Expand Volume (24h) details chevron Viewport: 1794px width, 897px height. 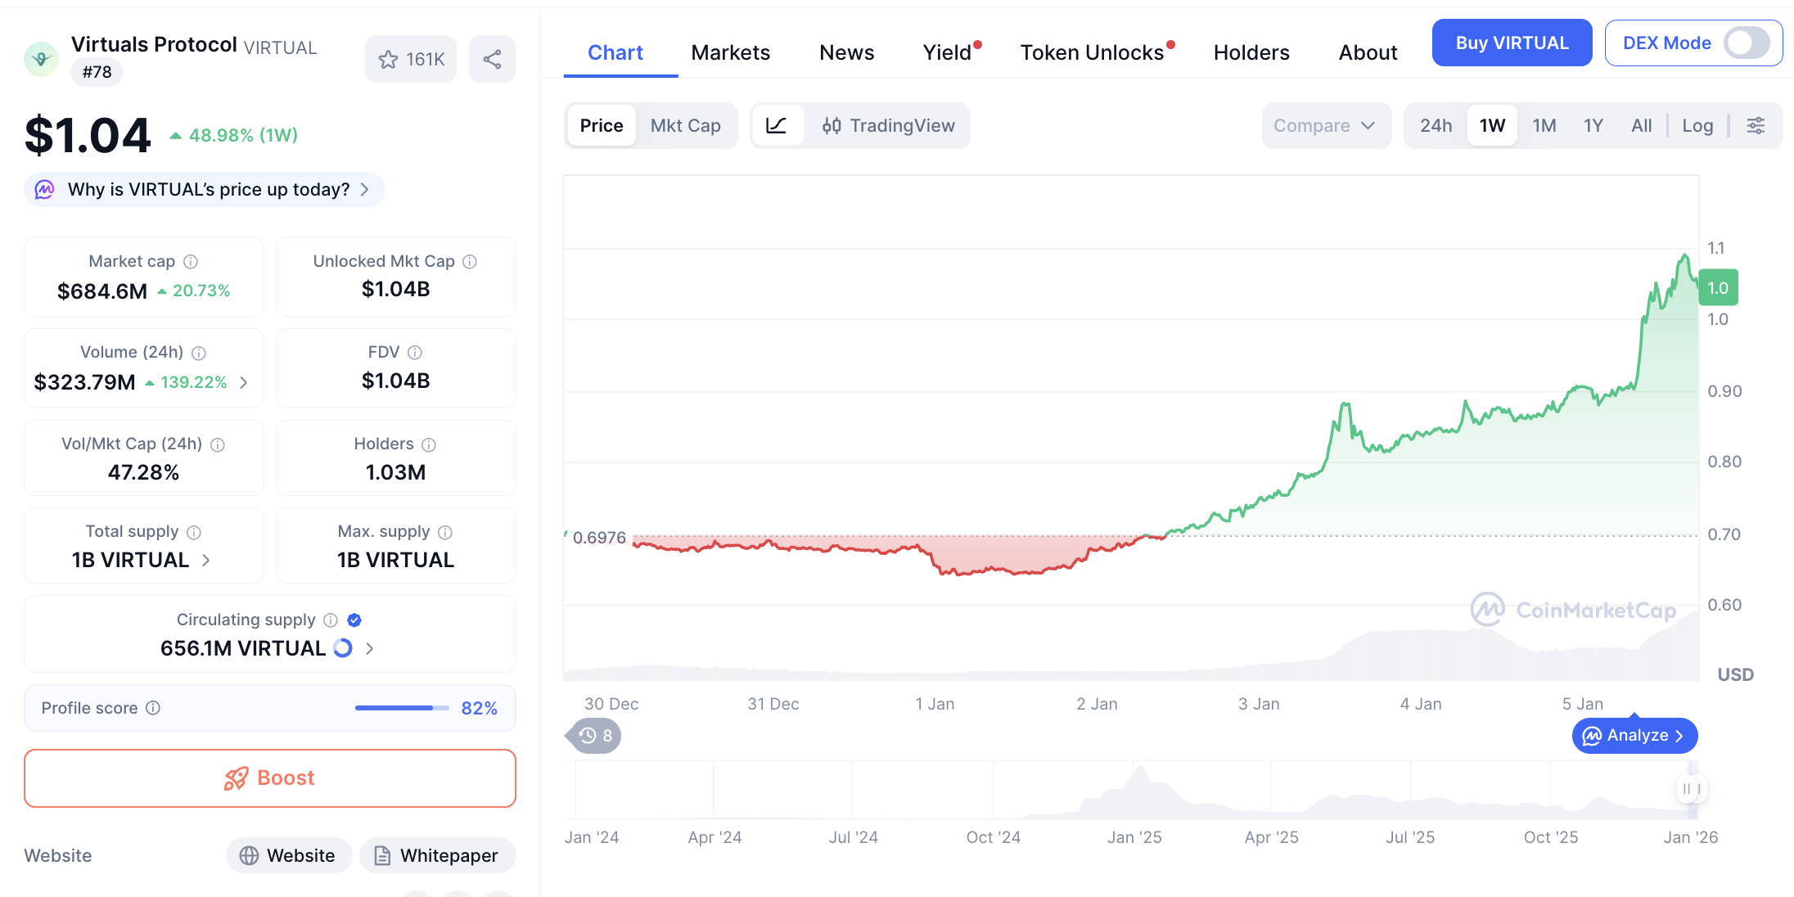pyautogui.click(x=244, y=382)
